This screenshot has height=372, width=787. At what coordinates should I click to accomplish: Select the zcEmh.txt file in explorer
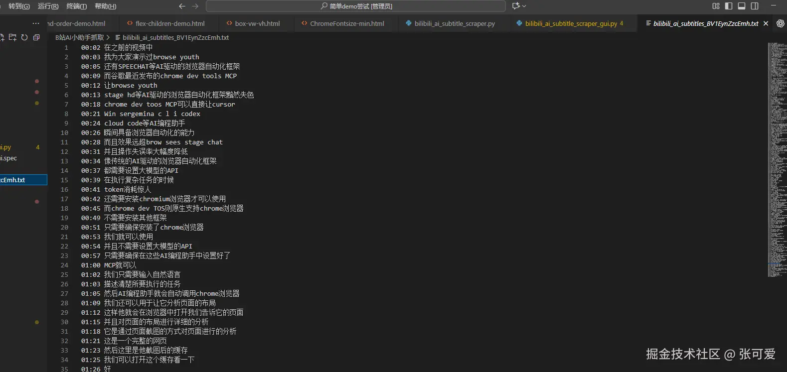[23, 180]
